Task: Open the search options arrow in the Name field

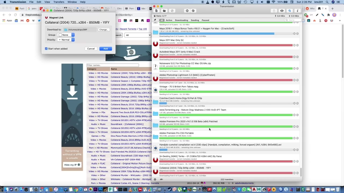Action: click(287, 20)
